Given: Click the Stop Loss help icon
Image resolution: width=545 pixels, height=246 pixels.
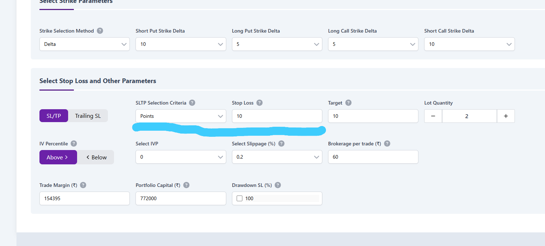Looking at the screenshot, I should click(x=260, y=103).
